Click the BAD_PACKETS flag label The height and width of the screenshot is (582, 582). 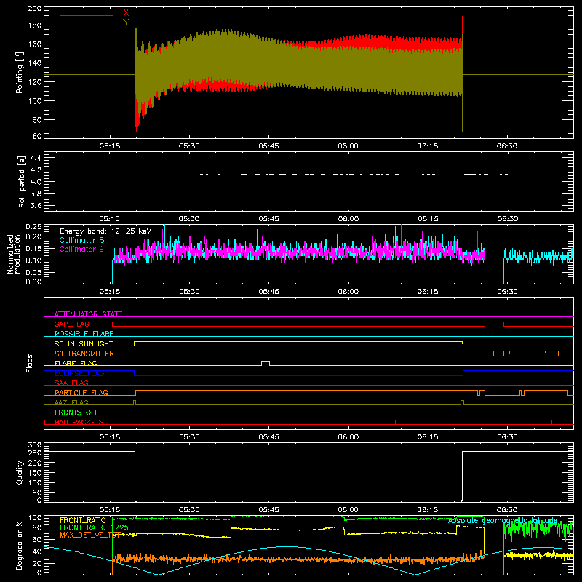point(79,422)
